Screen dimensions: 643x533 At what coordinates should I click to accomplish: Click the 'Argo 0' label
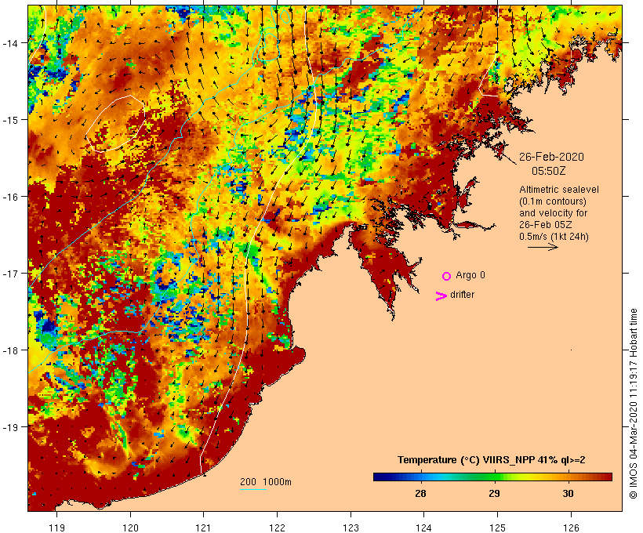coord(470,275)
